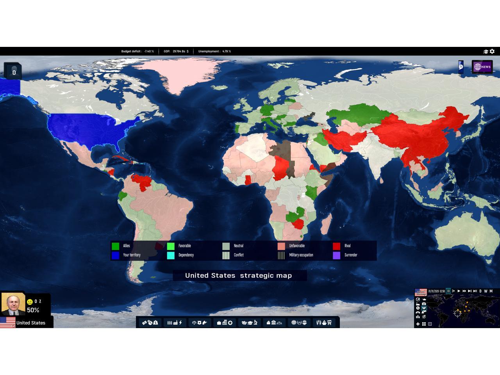500x375 pixels.
Task: Open the finance and budget menu
Action: point(150,323)
